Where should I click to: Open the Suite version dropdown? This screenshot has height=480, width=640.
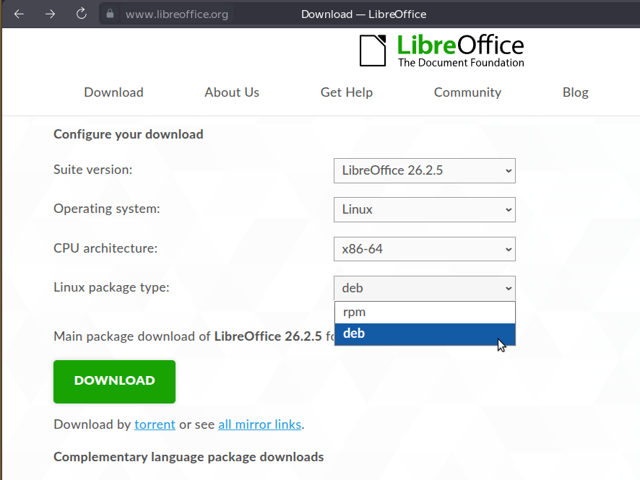[x=425, y=170]
